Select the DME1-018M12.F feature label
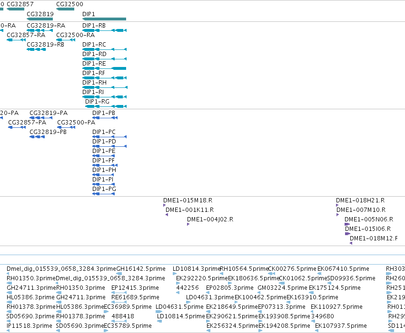 [x=374, y=238]
